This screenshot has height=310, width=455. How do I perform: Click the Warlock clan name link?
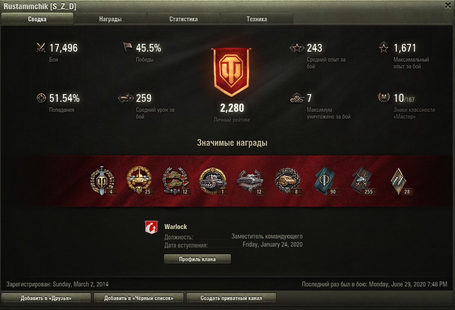pos(176,227)
